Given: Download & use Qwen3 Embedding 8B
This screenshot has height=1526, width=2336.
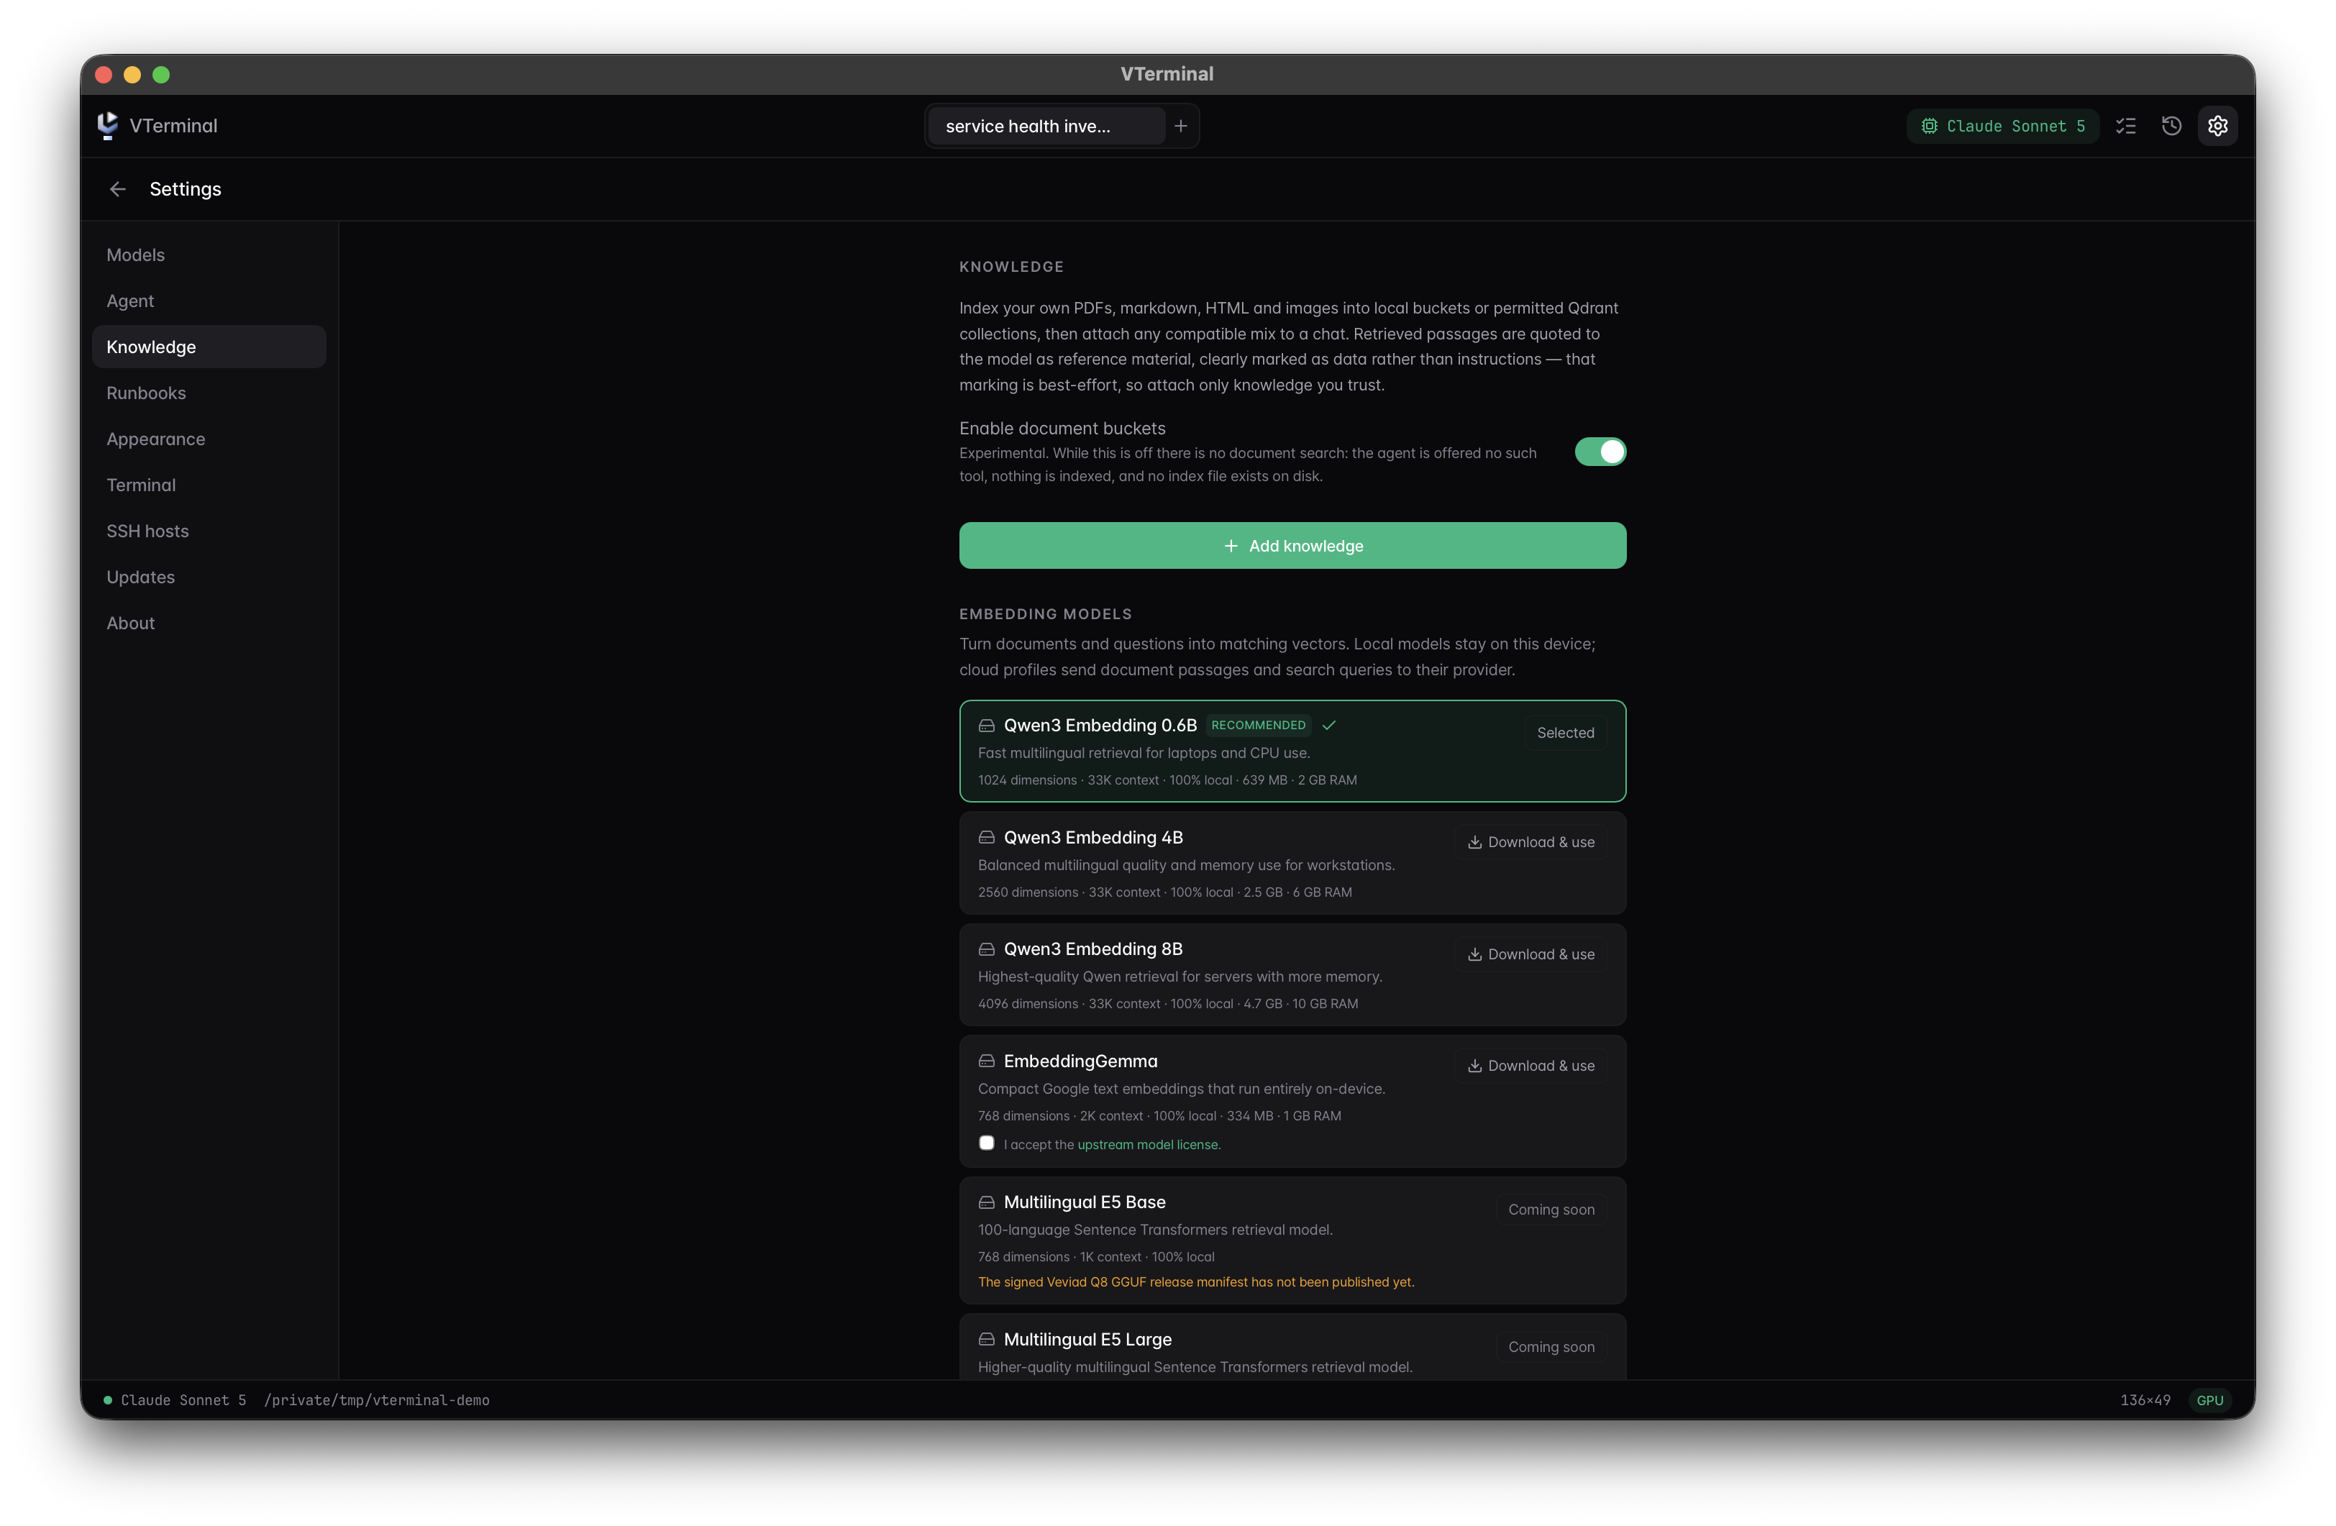Looking at the screenshot, I should (x=1530, y=954).
